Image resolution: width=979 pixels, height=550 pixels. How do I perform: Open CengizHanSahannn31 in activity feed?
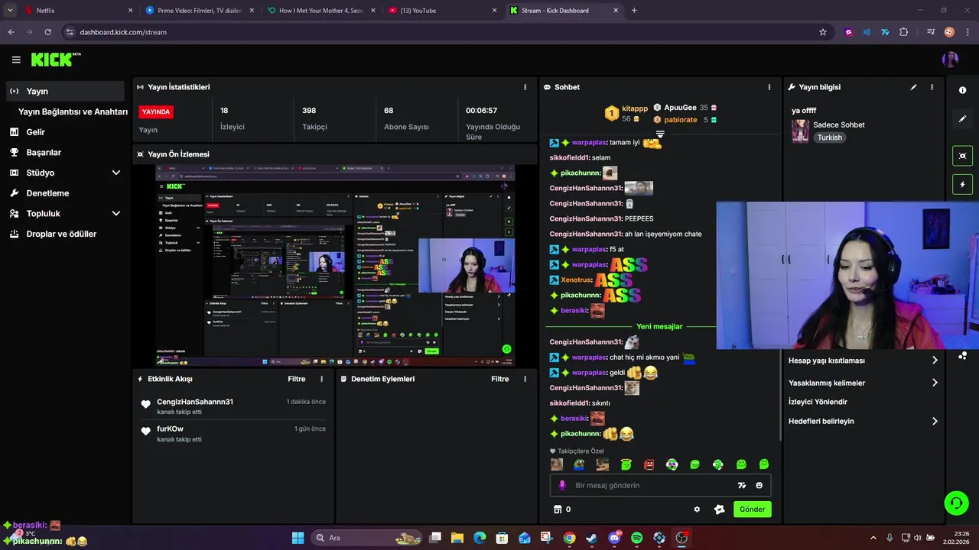[195, 402]
